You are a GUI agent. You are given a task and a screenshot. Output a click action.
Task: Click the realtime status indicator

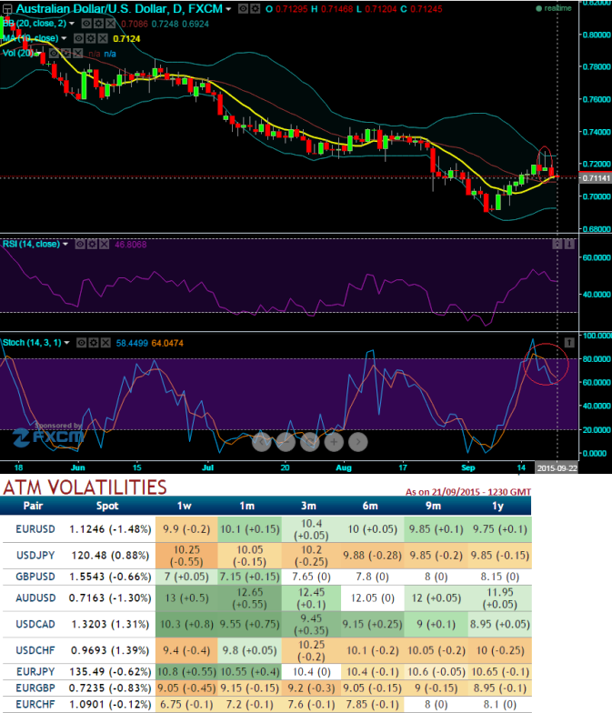(x=555, y=7)
